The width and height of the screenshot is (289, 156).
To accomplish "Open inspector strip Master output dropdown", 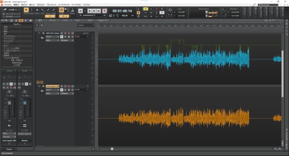I will (x=9, y=137).
